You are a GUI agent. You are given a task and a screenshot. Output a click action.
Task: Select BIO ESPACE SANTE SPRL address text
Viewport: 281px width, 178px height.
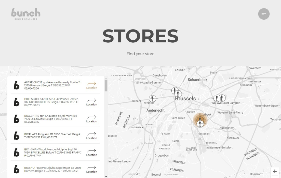(x=51, y=102)
